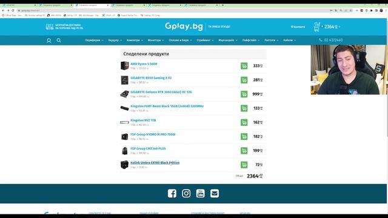This screenshot has height=218, width=388.
Task: Click the RTX 3060 graphics card thumbnail
Action: click(x=124, y=94)
